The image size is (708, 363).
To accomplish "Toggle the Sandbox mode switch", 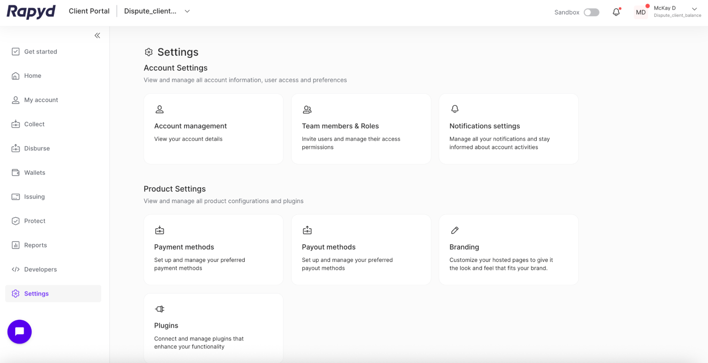I will click(591, 12).
